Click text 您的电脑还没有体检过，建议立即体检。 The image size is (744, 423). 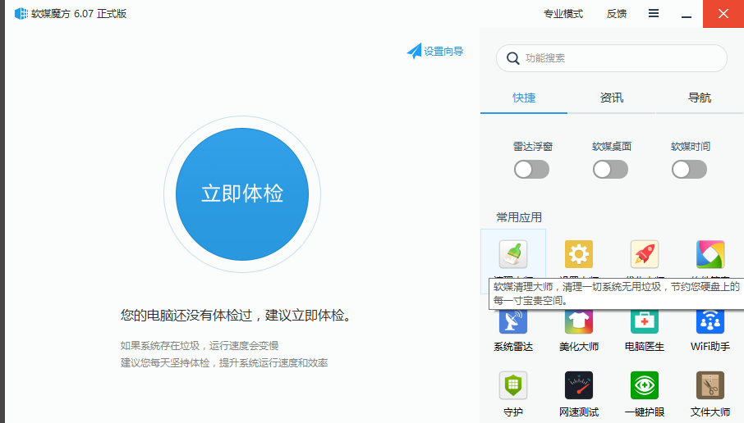237,316
